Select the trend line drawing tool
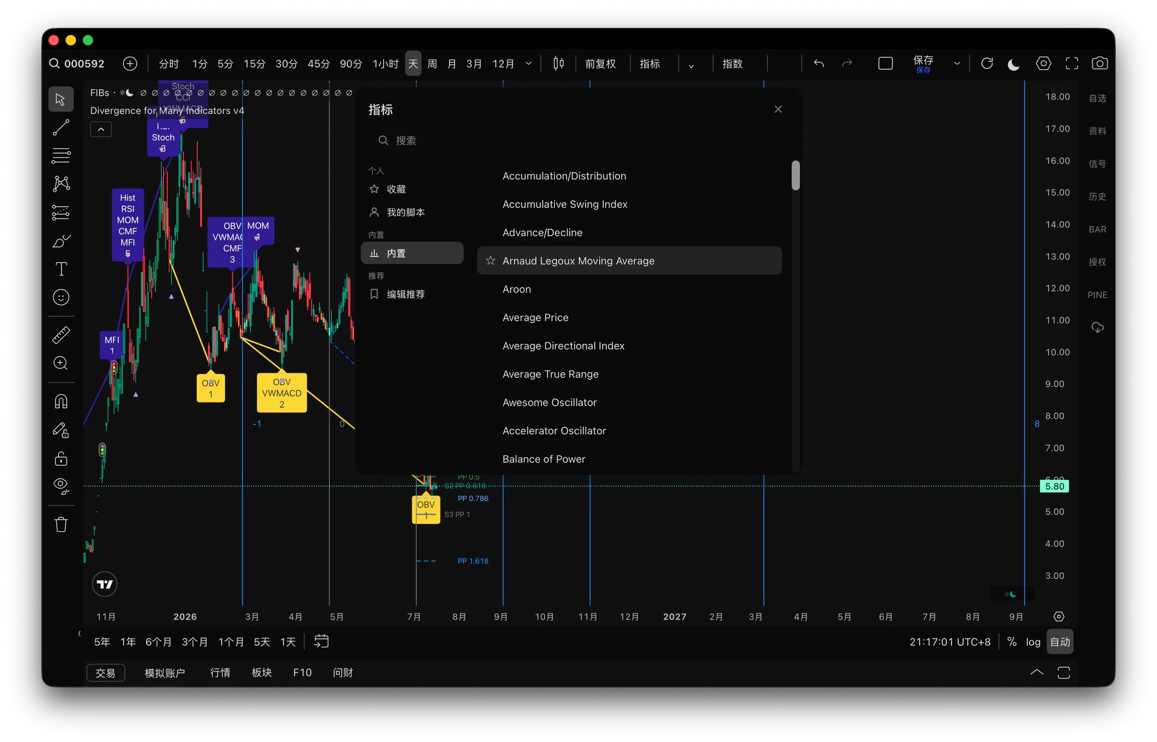The width and height of the screenshot is (1157, 742). [x=61, y=128]
